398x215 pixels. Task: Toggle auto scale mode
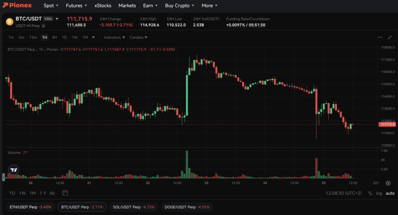tap(390, 193)
